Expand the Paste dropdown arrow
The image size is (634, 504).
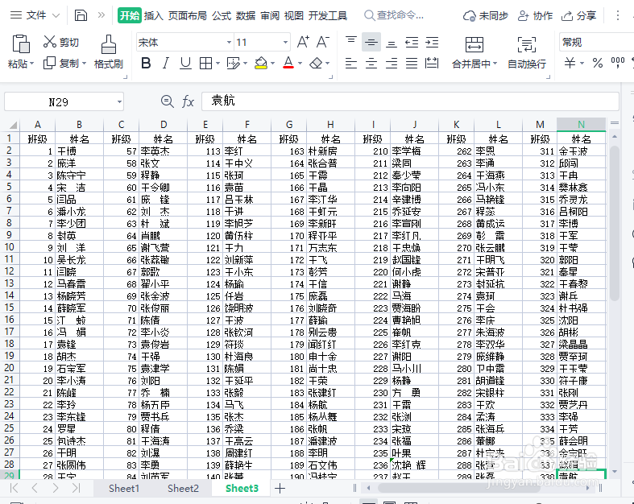pos(31,64)
